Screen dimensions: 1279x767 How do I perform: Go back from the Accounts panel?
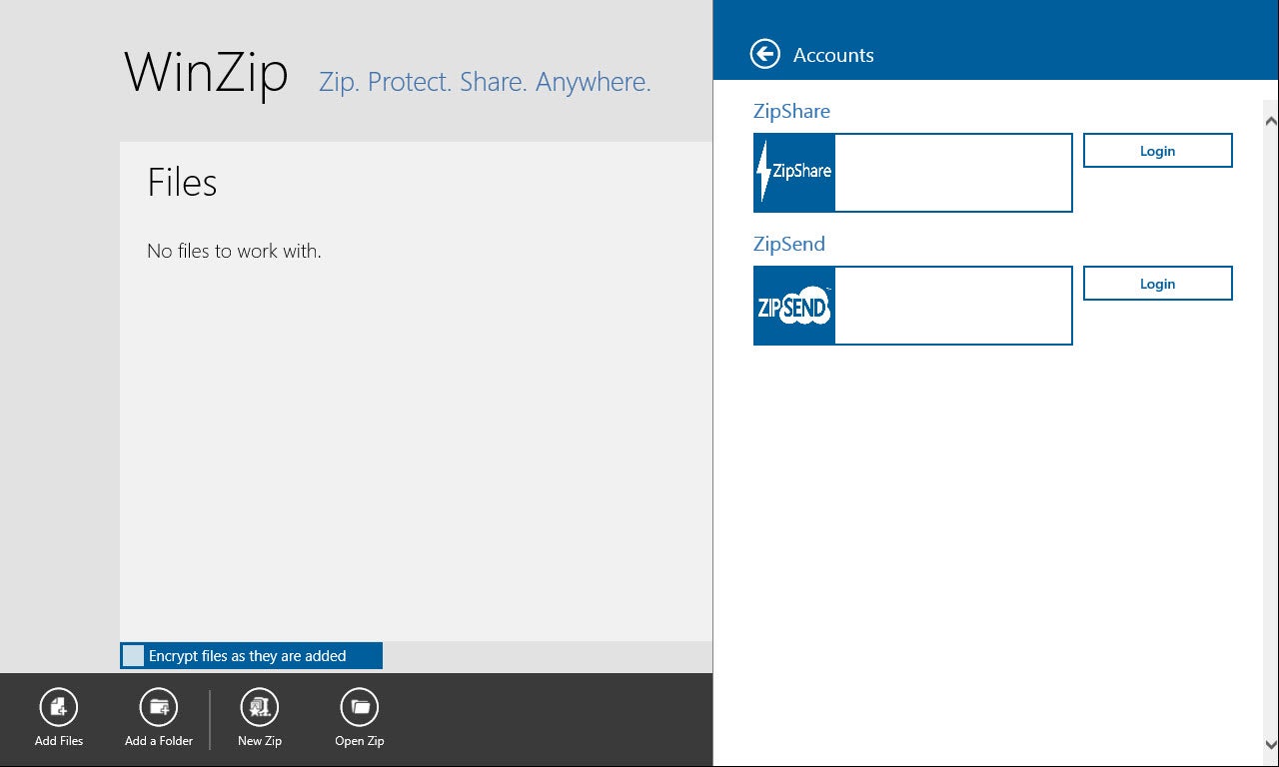(765, 54)
